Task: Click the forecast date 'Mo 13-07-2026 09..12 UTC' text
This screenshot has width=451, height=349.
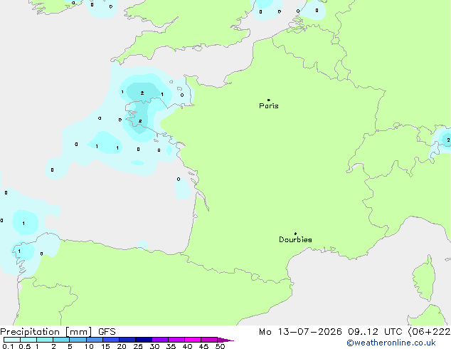Action: (x=331, y=332)
